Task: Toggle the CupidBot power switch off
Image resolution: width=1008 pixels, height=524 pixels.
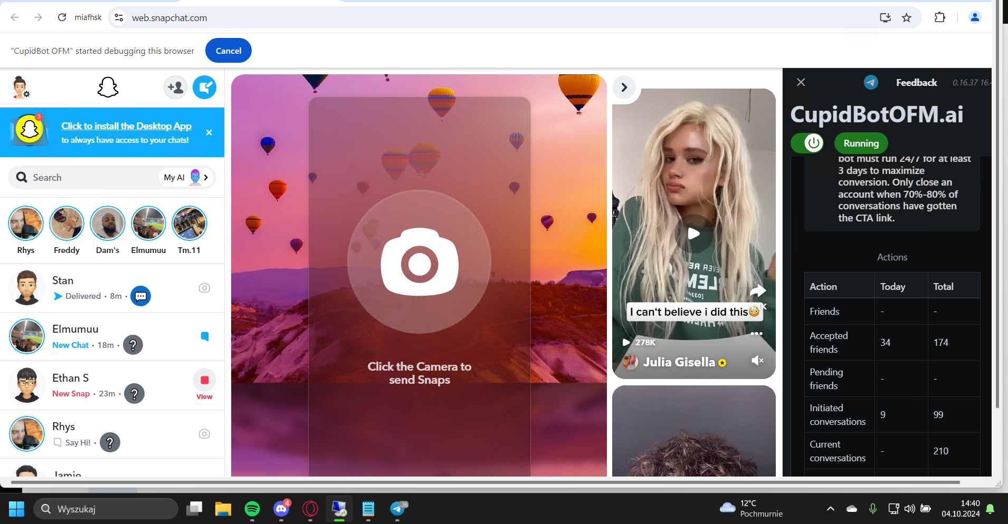Action: [x=807, y=143]
